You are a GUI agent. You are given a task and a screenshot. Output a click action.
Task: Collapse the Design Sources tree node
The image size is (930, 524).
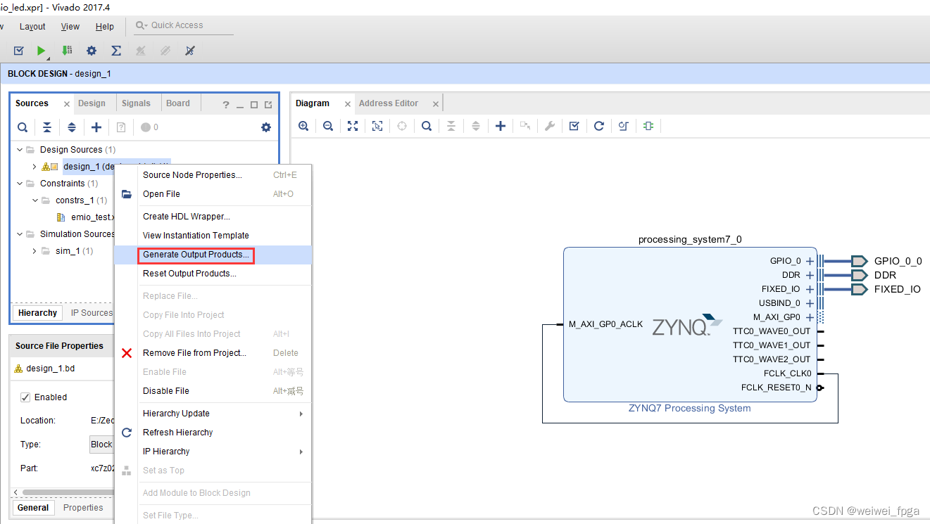tap(18, 150)
